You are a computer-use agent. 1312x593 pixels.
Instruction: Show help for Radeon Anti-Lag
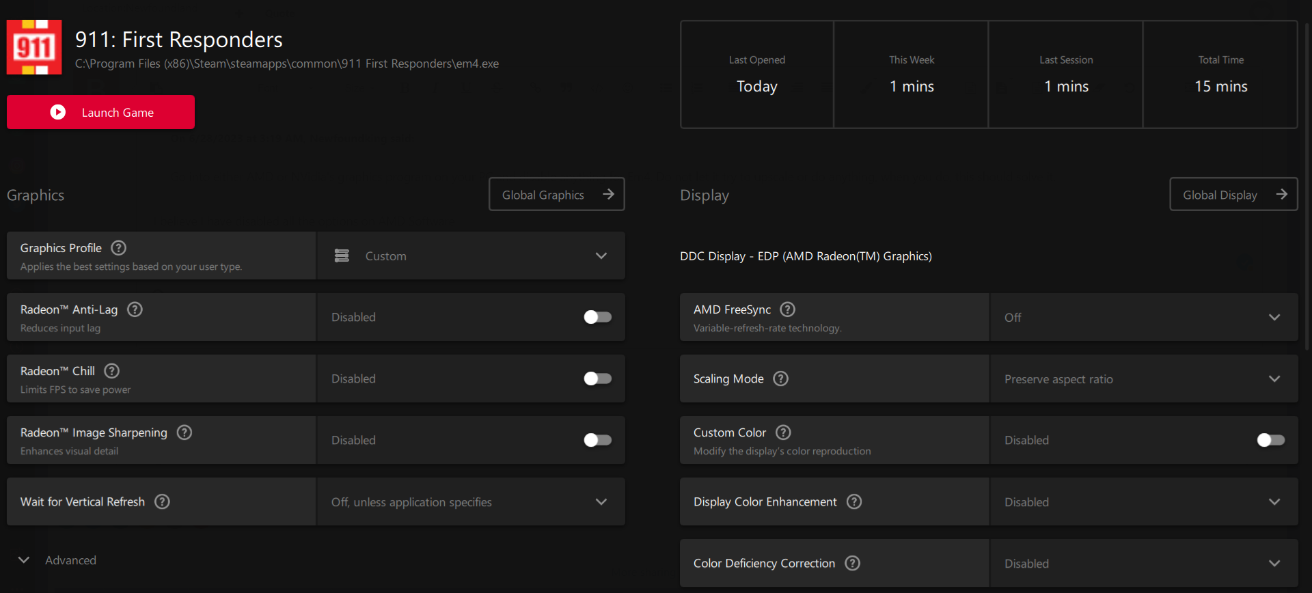click(135, 309)
